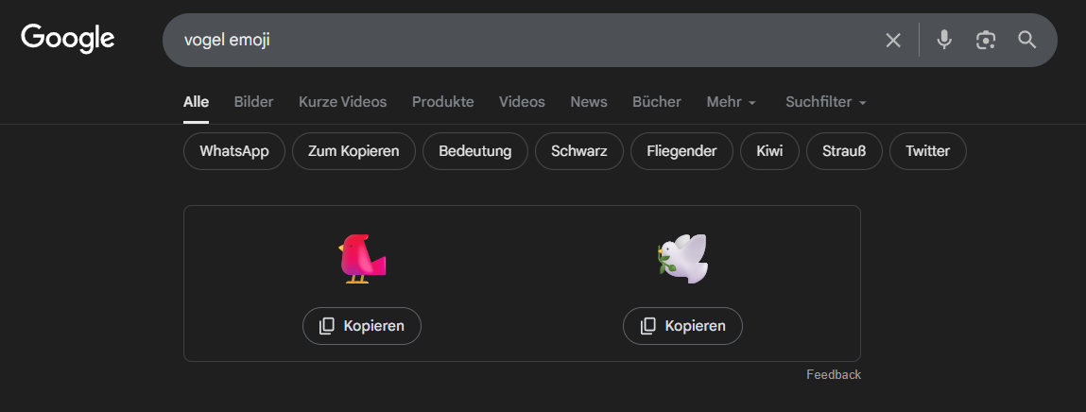Clear the search box with X icon

[893, 40]
